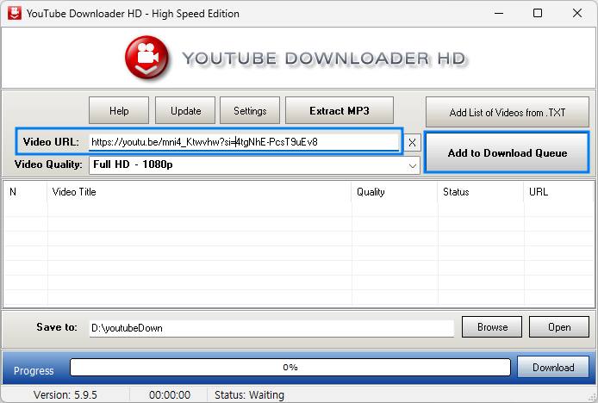Click the Video Quality: label
This screenshot has width=598, height=403.
(x=48, y=164)
